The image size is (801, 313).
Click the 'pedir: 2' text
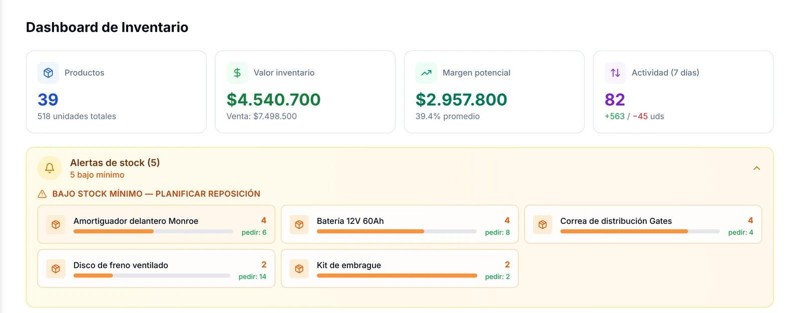pos(497,276)
